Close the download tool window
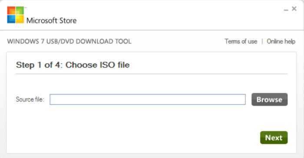 click(x=294, y=9)
